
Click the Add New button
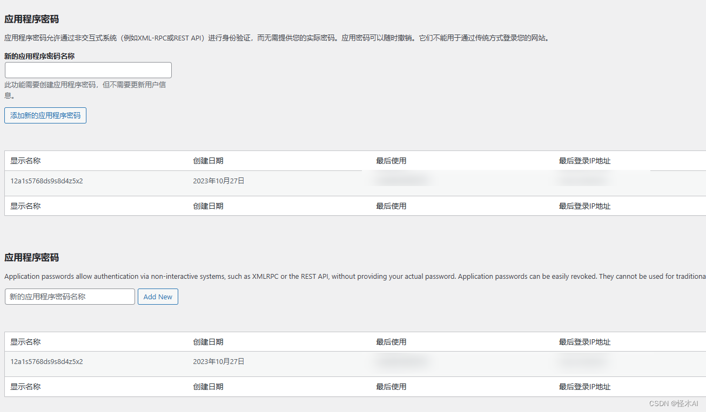[158, 297]
